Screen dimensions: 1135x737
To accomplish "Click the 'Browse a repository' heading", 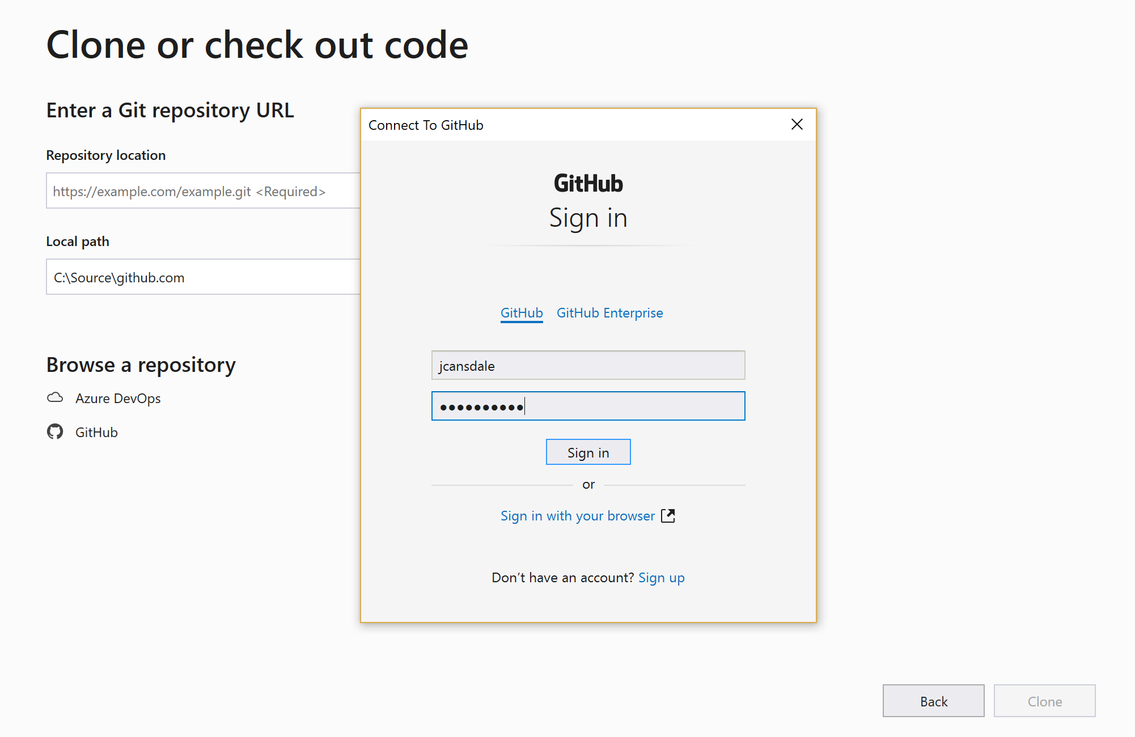I will pyautogui.click(x=141, y=365).
